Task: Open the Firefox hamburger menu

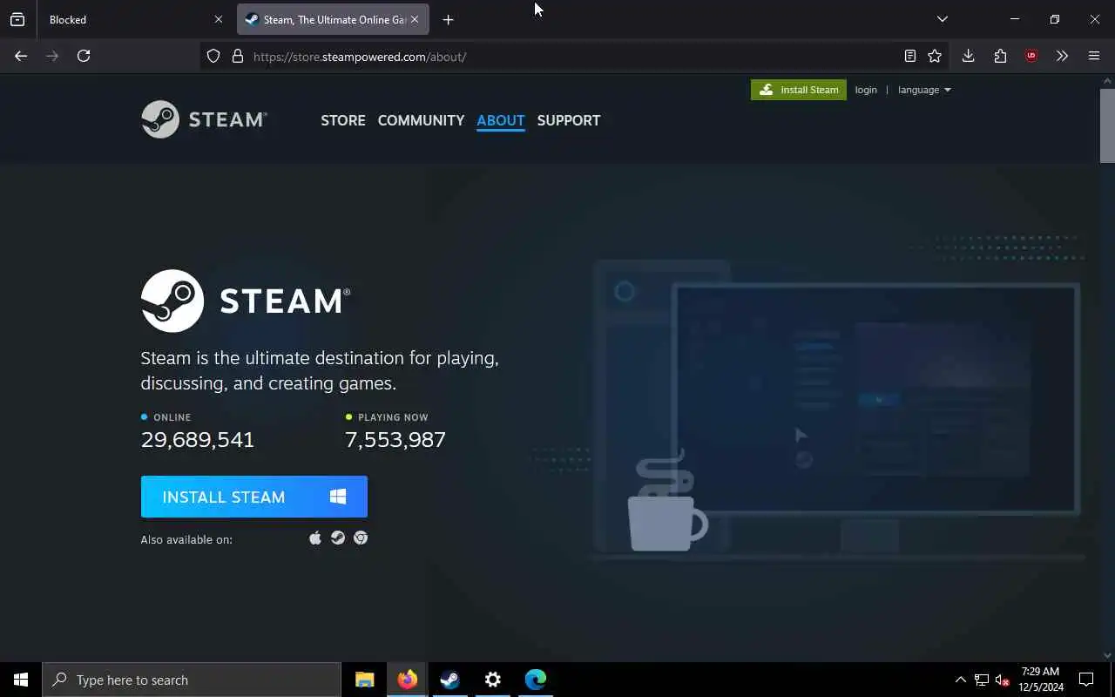Action: [1094, 56]
